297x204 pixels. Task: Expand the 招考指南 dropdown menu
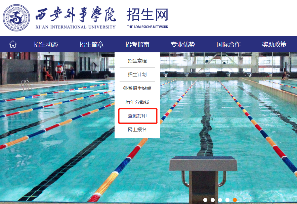[x=137, y=45]
